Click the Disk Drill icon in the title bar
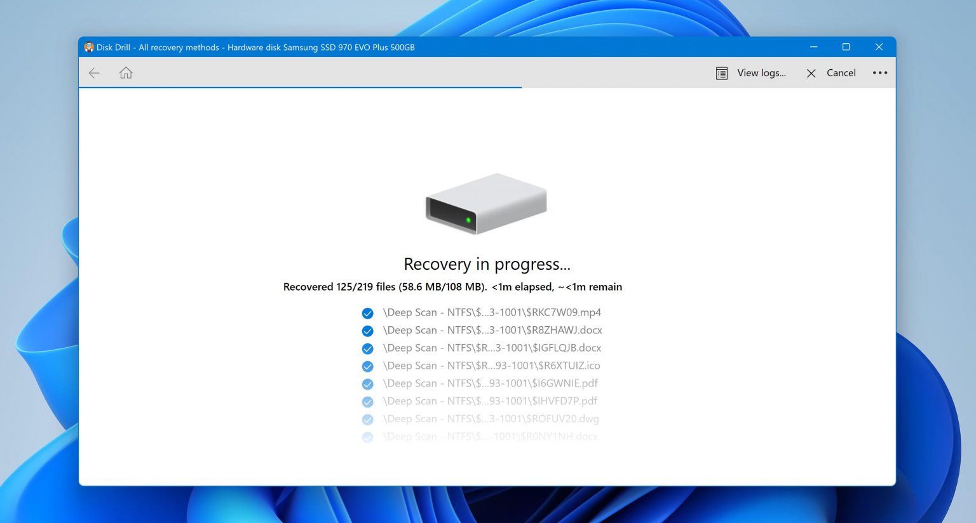Viewport: 976px width, 523px height. [x=88, y=47]
